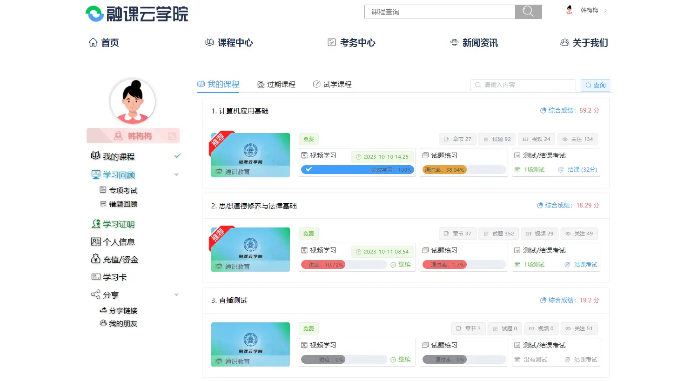Click the 查询 button
This screenshot has height=381, width=698.
click(595, 85)
